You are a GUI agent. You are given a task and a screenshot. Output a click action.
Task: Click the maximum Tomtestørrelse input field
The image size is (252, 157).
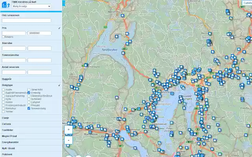point(39,60)
